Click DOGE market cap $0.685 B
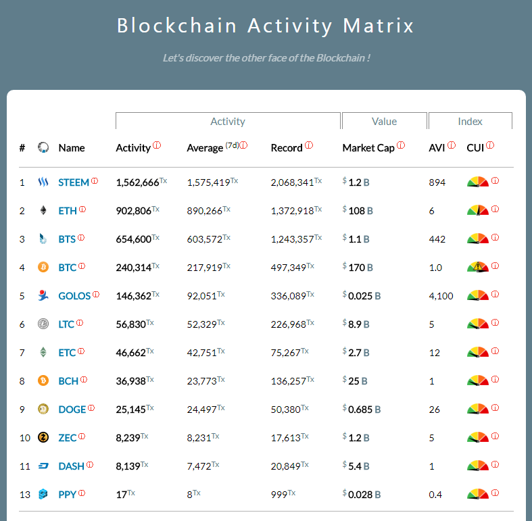 [x=362, y=410]
